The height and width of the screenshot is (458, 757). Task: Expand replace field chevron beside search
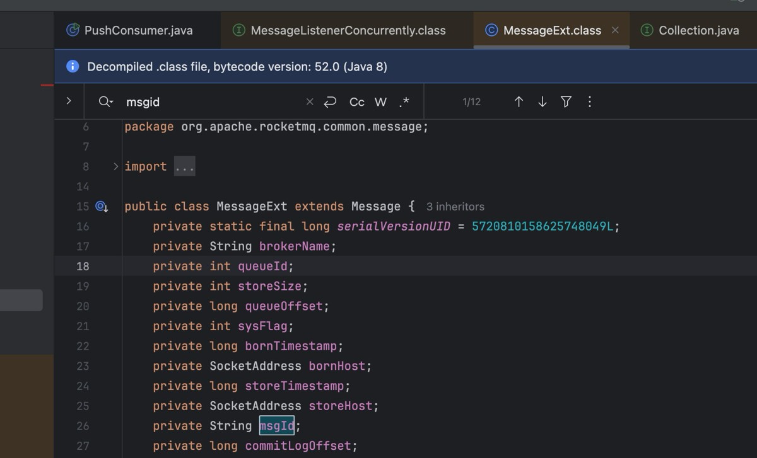tap(69, 101)
